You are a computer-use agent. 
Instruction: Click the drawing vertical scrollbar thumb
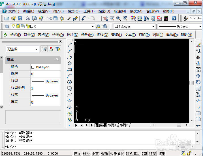pyautogui.click(x=192, y=83)
